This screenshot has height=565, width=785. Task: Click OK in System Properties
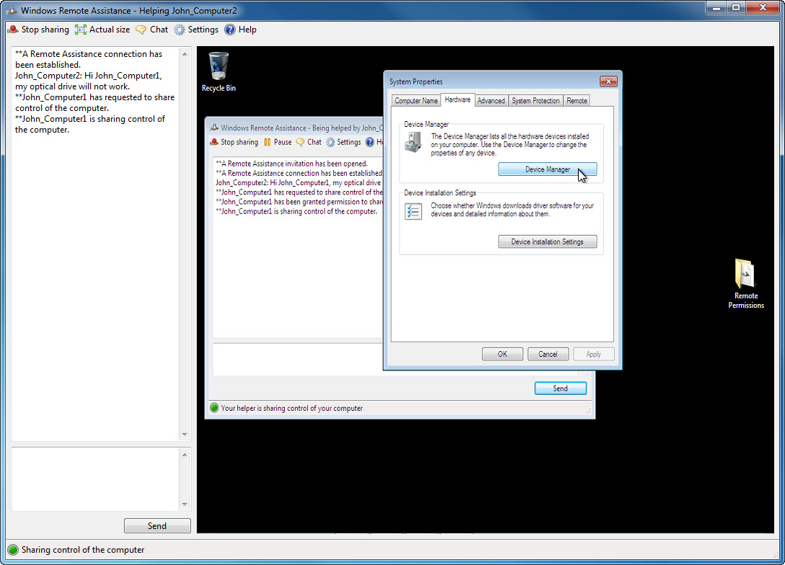[502, 354]
